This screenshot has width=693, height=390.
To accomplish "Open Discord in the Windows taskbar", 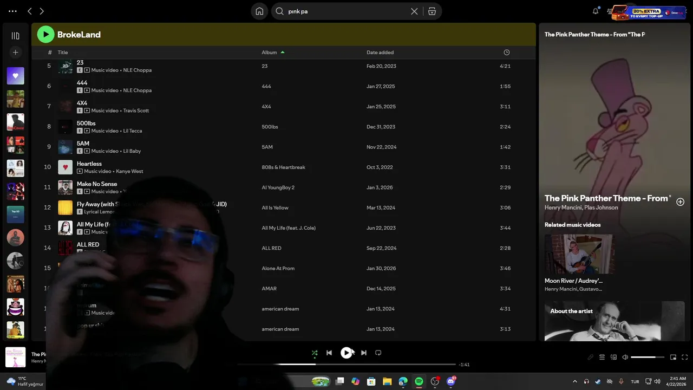I will point(451,381).
